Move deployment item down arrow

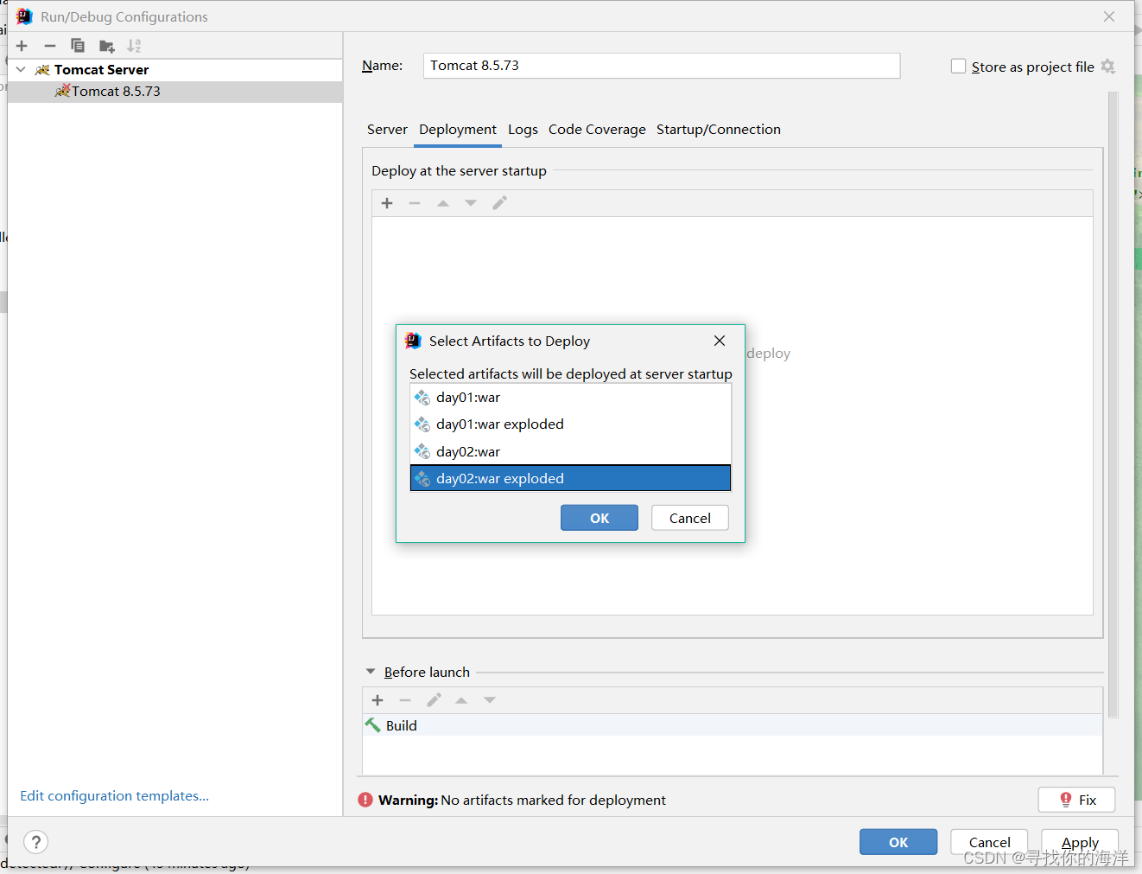pyautogui.click(x=471, y=203)
